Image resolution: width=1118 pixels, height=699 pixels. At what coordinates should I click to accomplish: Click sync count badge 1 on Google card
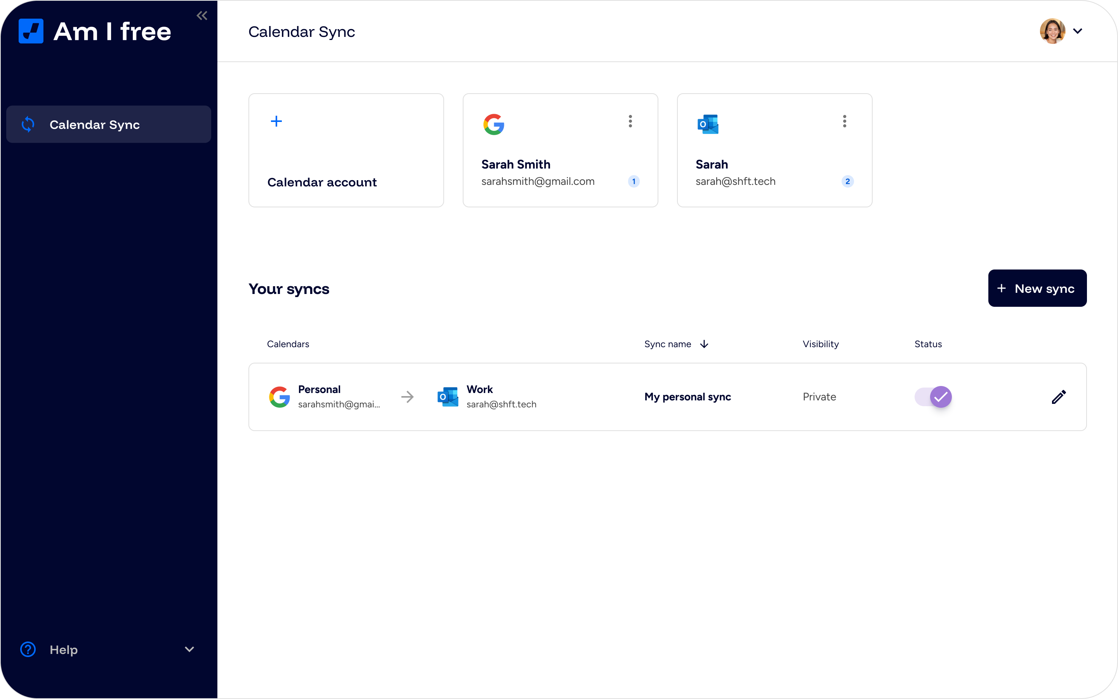634,181
